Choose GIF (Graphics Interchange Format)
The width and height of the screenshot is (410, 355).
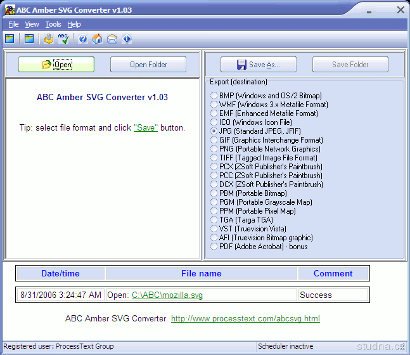click(267, 140)
